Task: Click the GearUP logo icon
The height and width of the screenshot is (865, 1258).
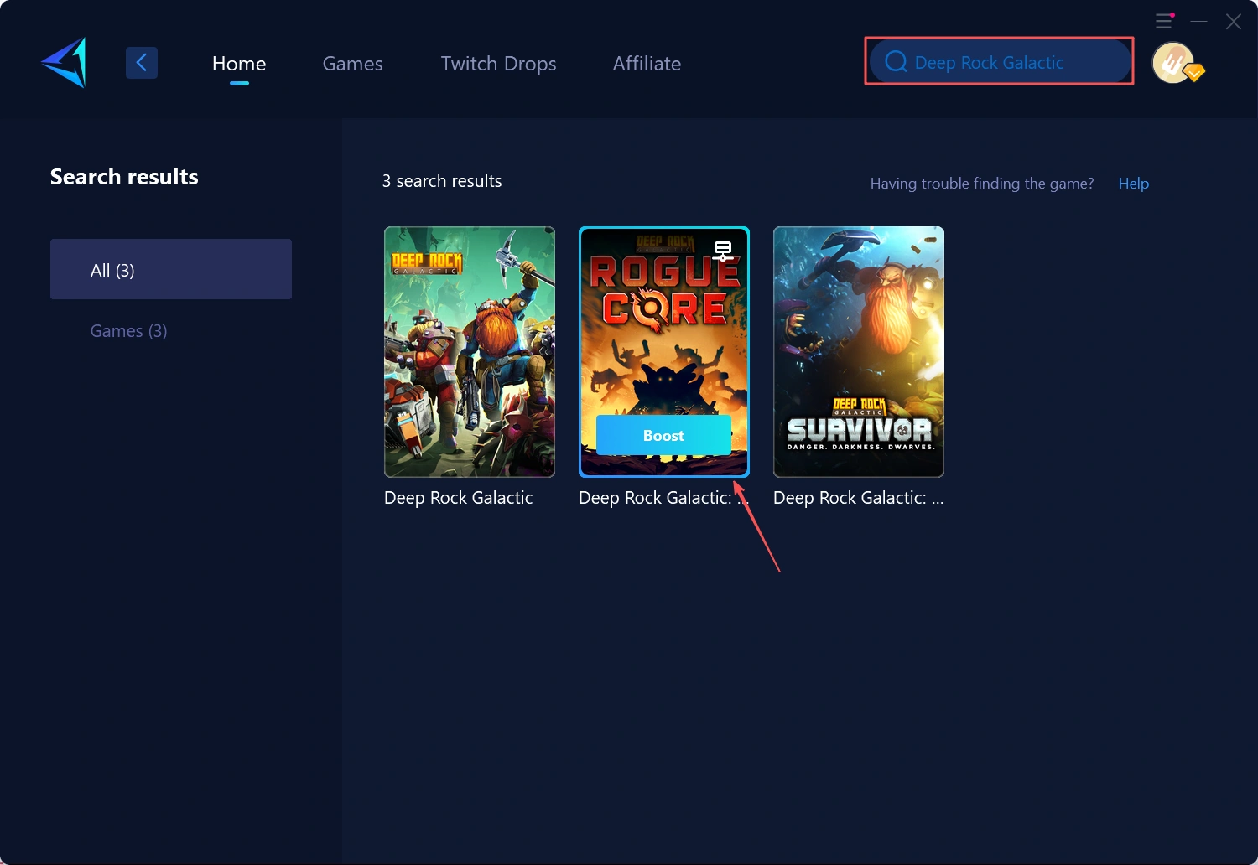Action: [x=64, y=62]
